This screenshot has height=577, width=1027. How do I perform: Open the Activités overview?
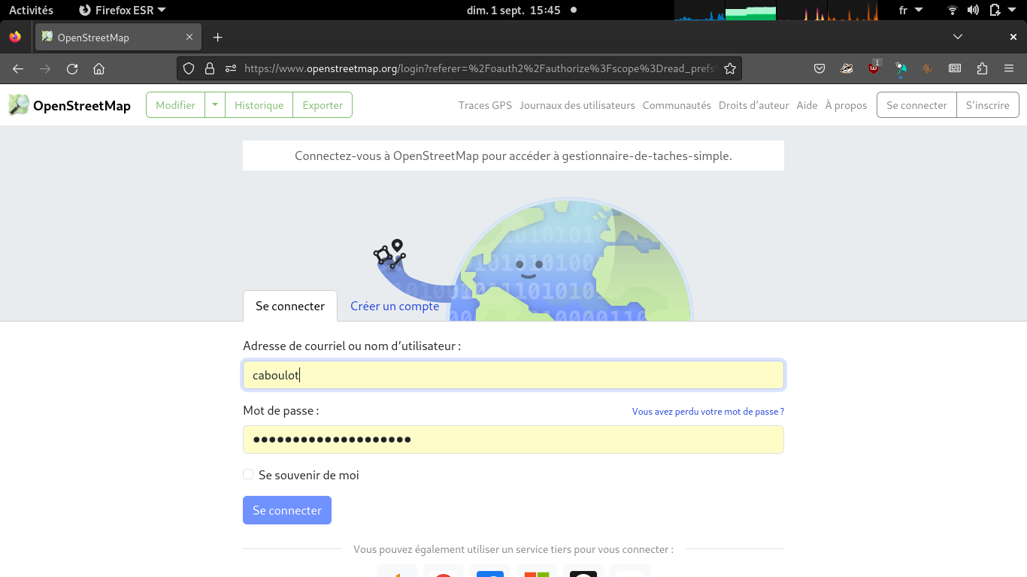[31, 11]
